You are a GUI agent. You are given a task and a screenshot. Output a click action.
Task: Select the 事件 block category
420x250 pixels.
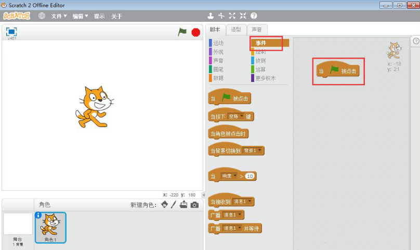coord(270,43)
